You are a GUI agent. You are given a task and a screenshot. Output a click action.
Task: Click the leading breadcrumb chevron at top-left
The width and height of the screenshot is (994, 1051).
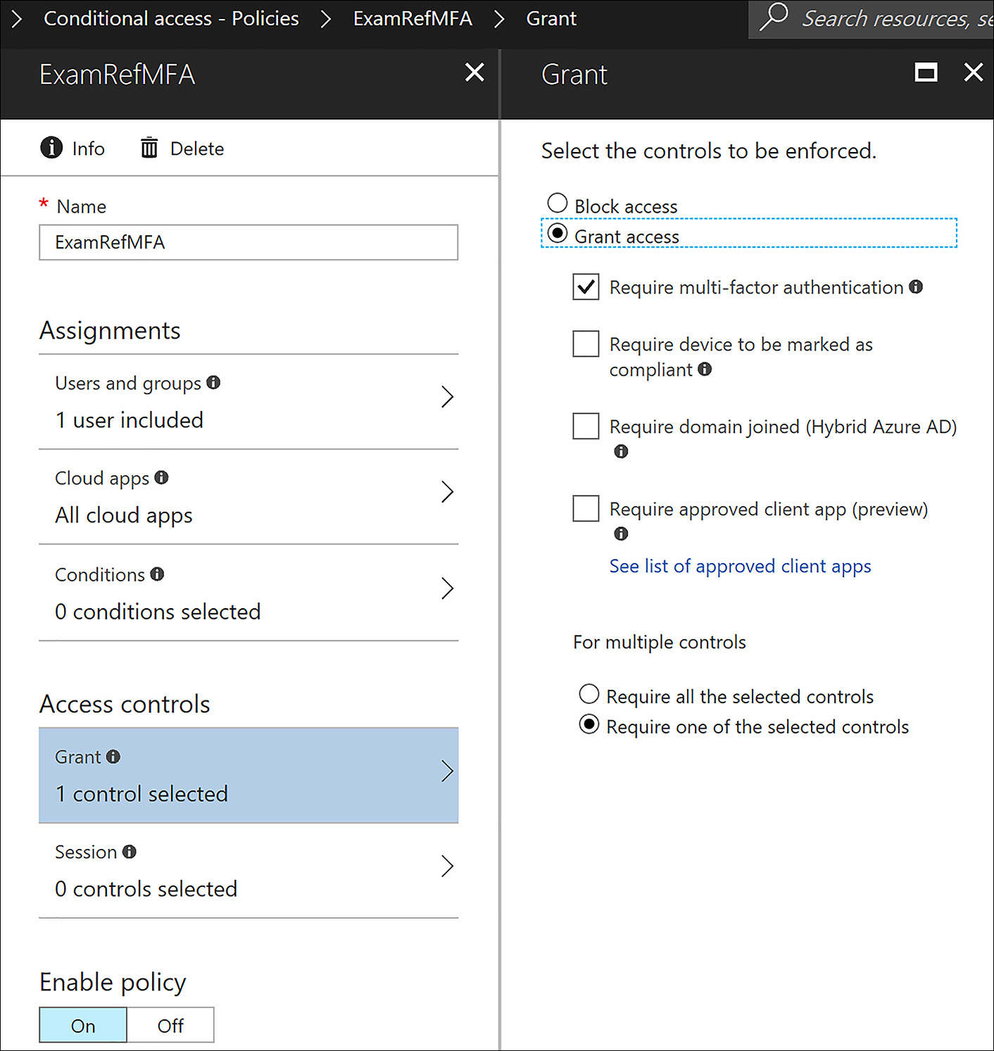point(17,18)
